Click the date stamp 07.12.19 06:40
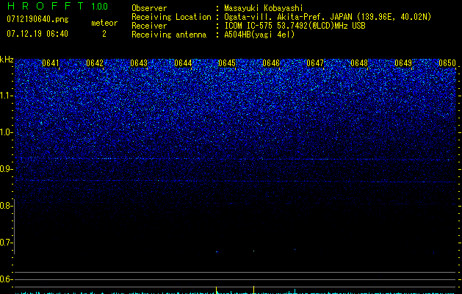The image size is (462, 294). click(x=37, y=34)
